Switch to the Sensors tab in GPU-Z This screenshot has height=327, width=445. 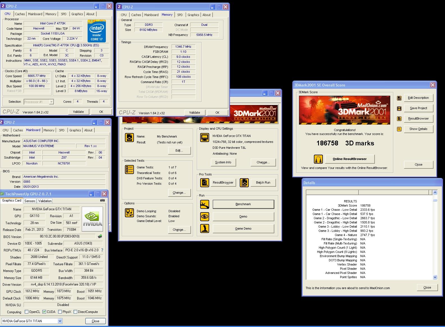tap(30, 201)
